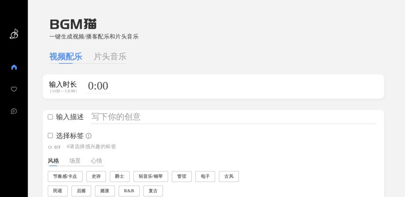Select the 视频配乐 tab
This screenshot has width=405, height=197.
66,57
